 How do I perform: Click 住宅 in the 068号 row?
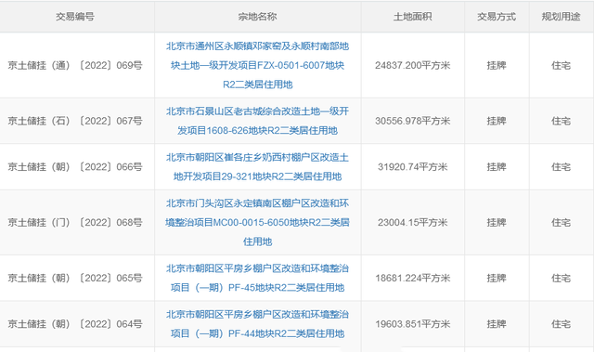[561, 222]
